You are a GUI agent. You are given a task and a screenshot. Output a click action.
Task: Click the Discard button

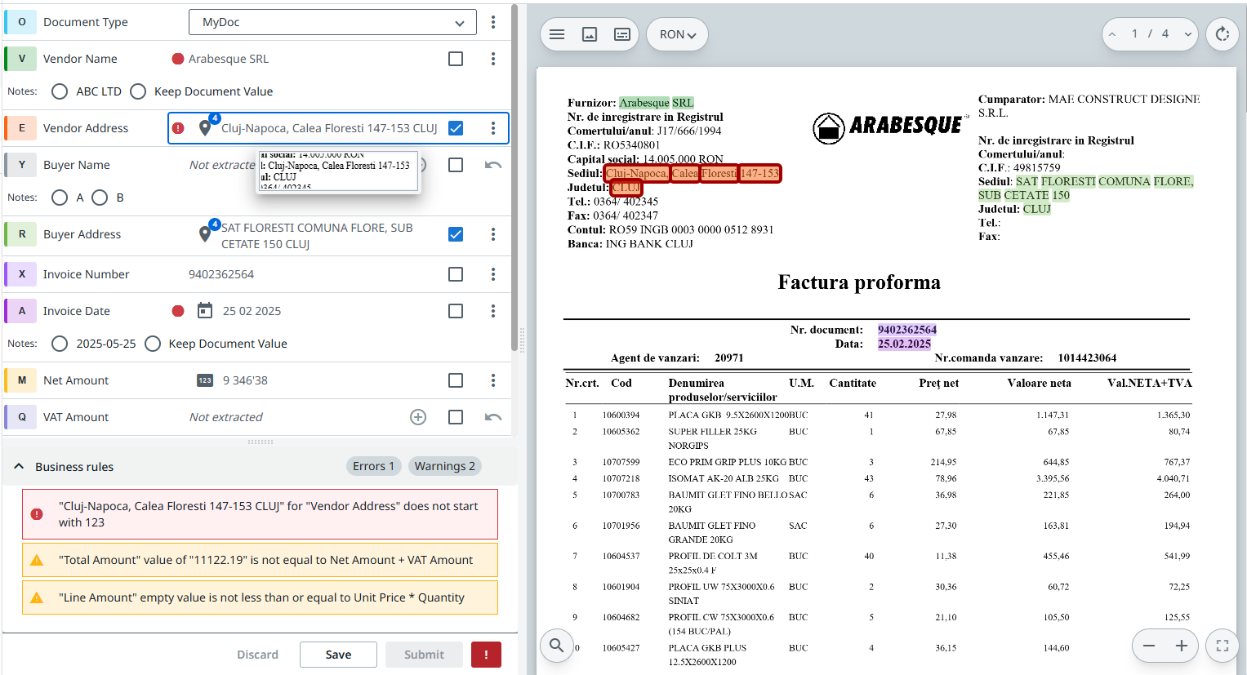click(x=257, y=655)
